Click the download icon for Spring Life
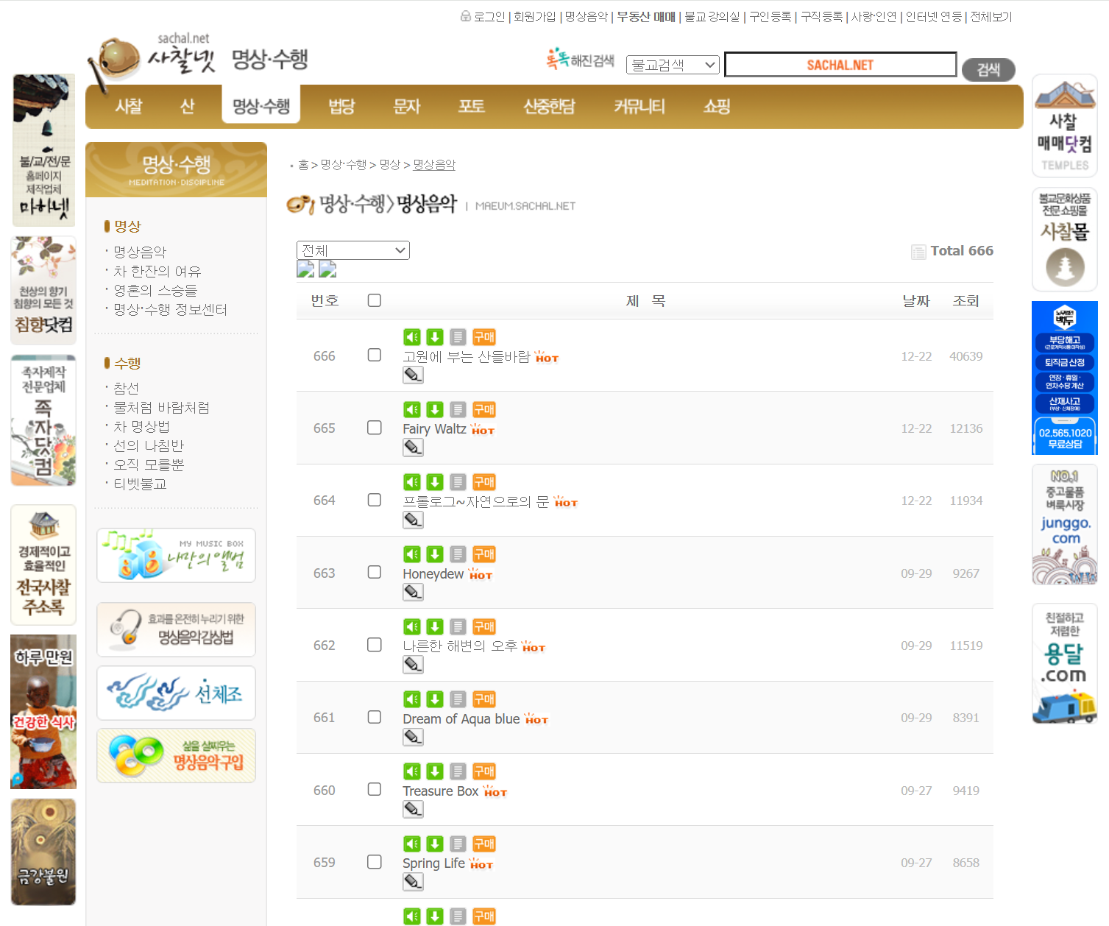This screenshot has height=926, width=1109. click(x=435, y=844)
